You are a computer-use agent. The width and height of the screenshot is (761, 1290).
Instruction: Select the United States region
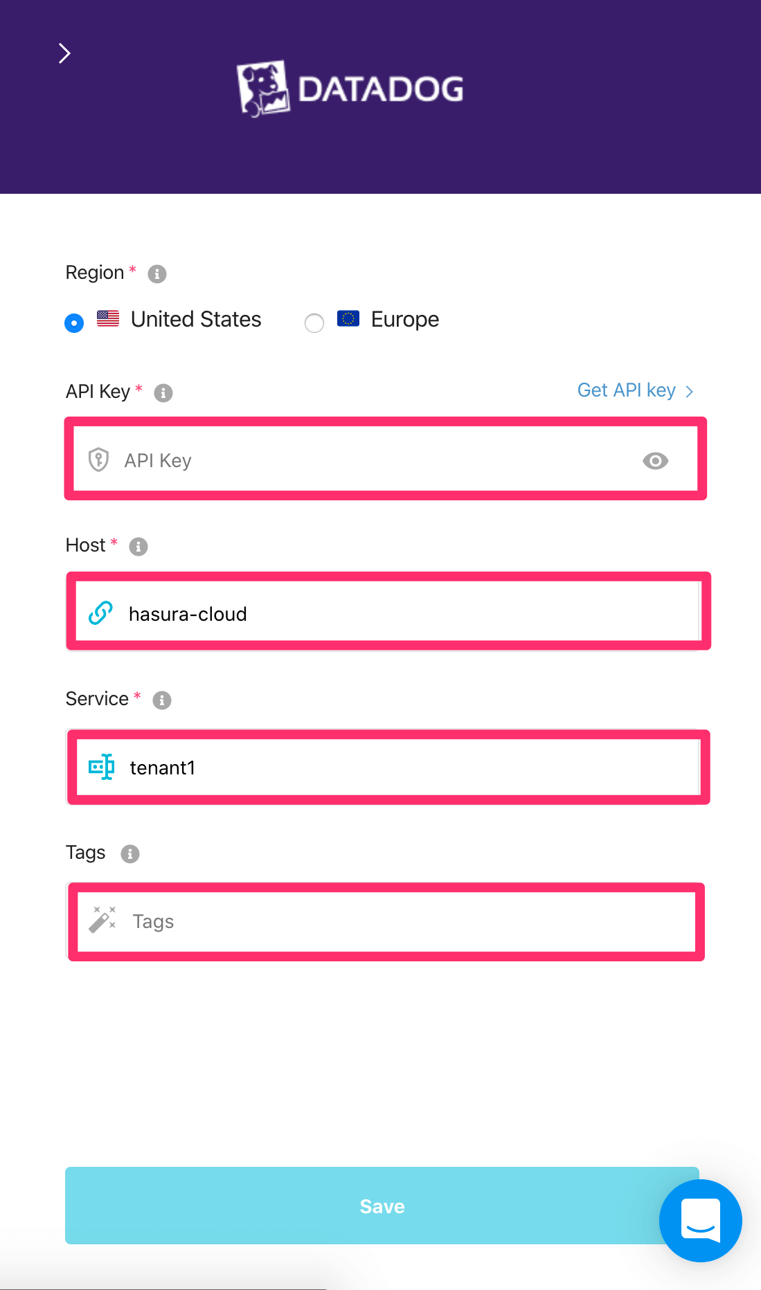[74, 322]
